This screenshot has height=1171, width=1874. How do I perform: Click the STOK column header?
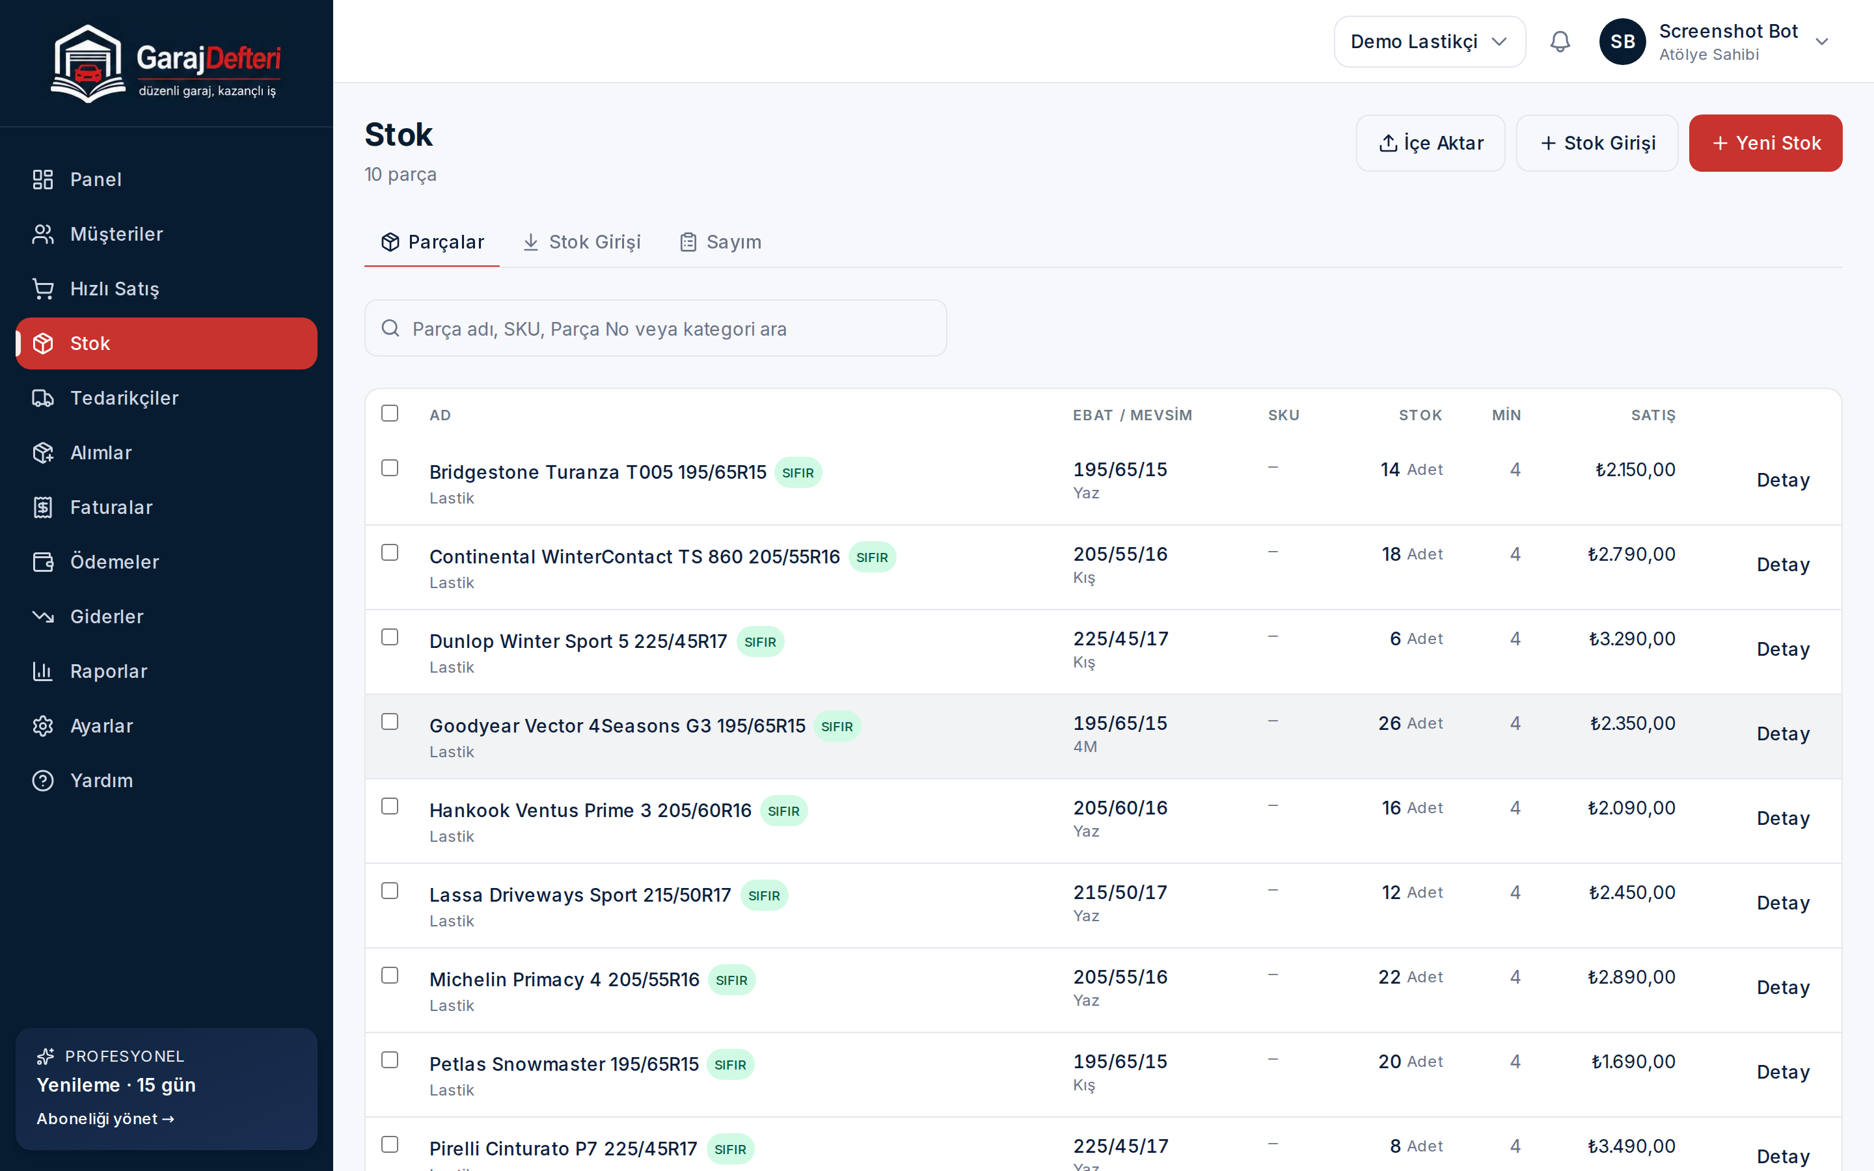(1420, 415)
